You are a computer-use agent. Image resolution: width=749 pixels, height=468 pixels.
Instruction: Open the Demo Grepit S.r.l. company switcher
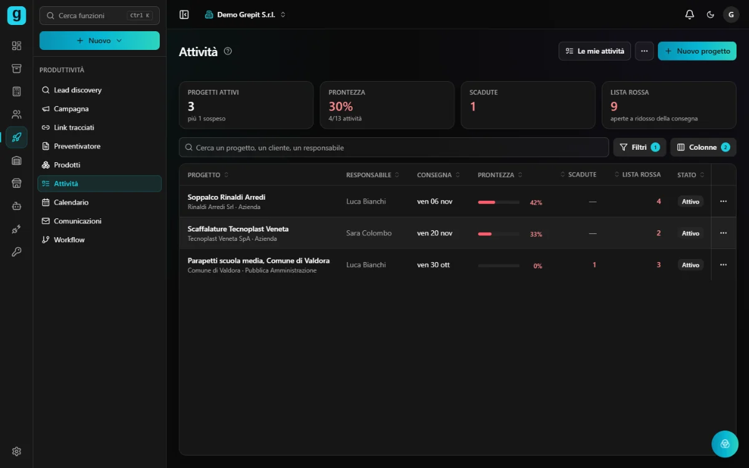pyautogui.click(x=245, y=14)
